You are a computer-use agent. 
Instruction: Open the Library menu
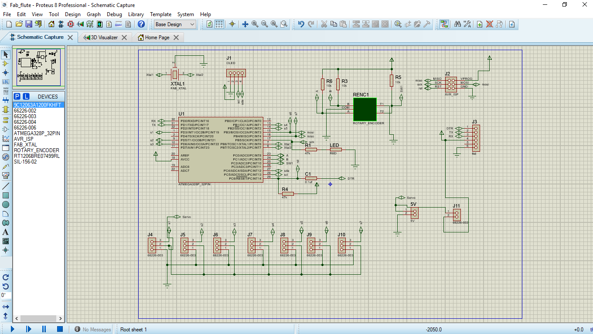pos(136,14)
